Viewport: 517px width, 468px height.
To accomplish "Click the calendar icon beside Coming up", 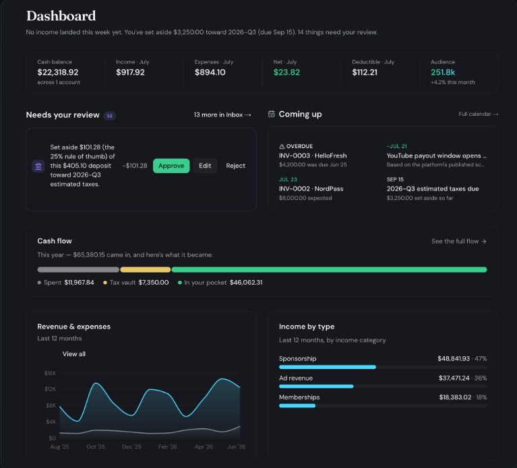I will click(272, 114).
